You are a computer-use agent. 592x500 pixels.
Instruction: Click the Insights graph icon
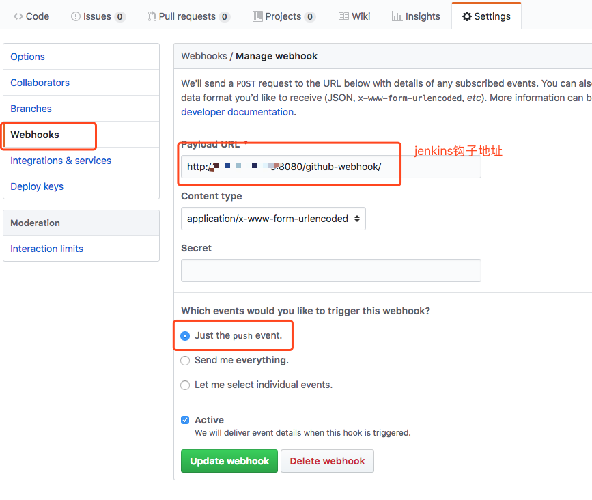pos(397,16)
